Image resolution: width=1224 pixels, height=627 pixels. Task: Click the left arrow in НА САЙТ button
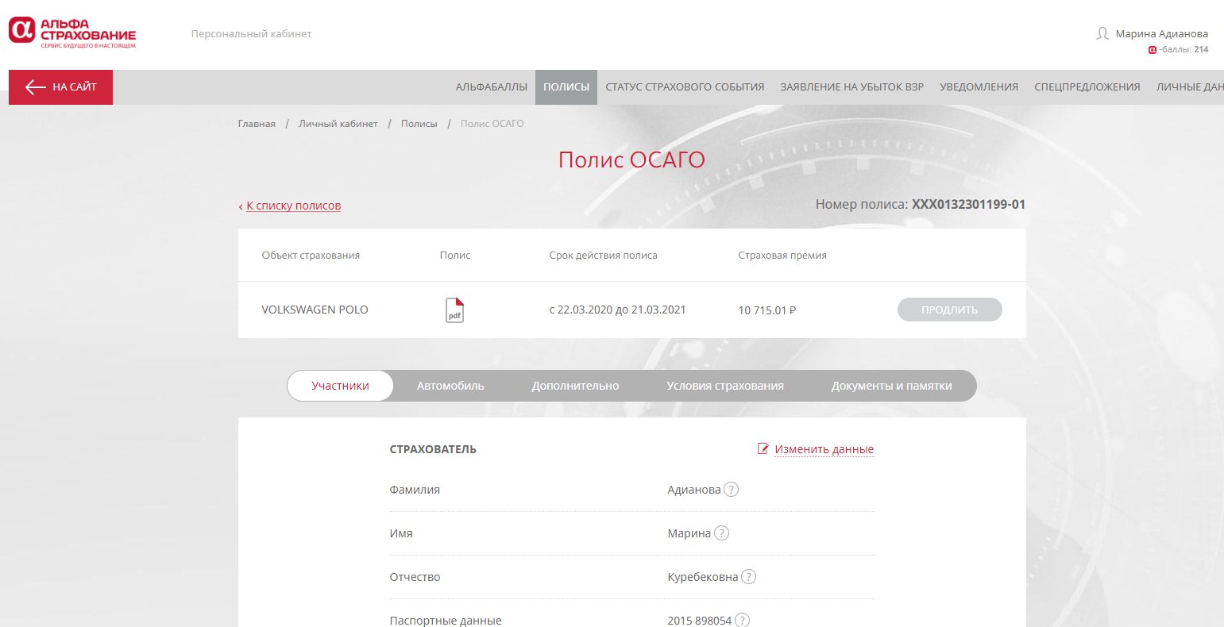pos(35,87)
